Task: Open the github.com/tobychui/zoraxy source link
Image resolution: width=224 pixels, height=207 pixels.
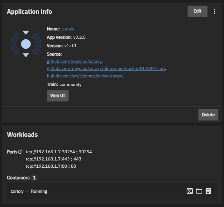Action: (x=74, y=61)
